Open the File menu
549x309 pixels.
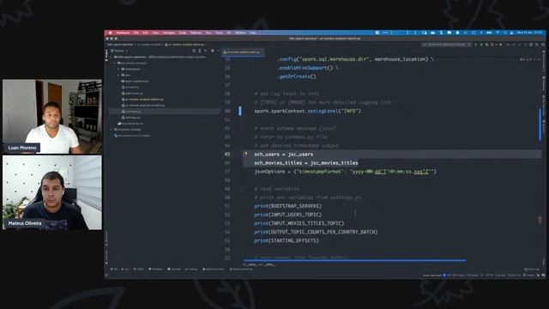tap(136, 33)
